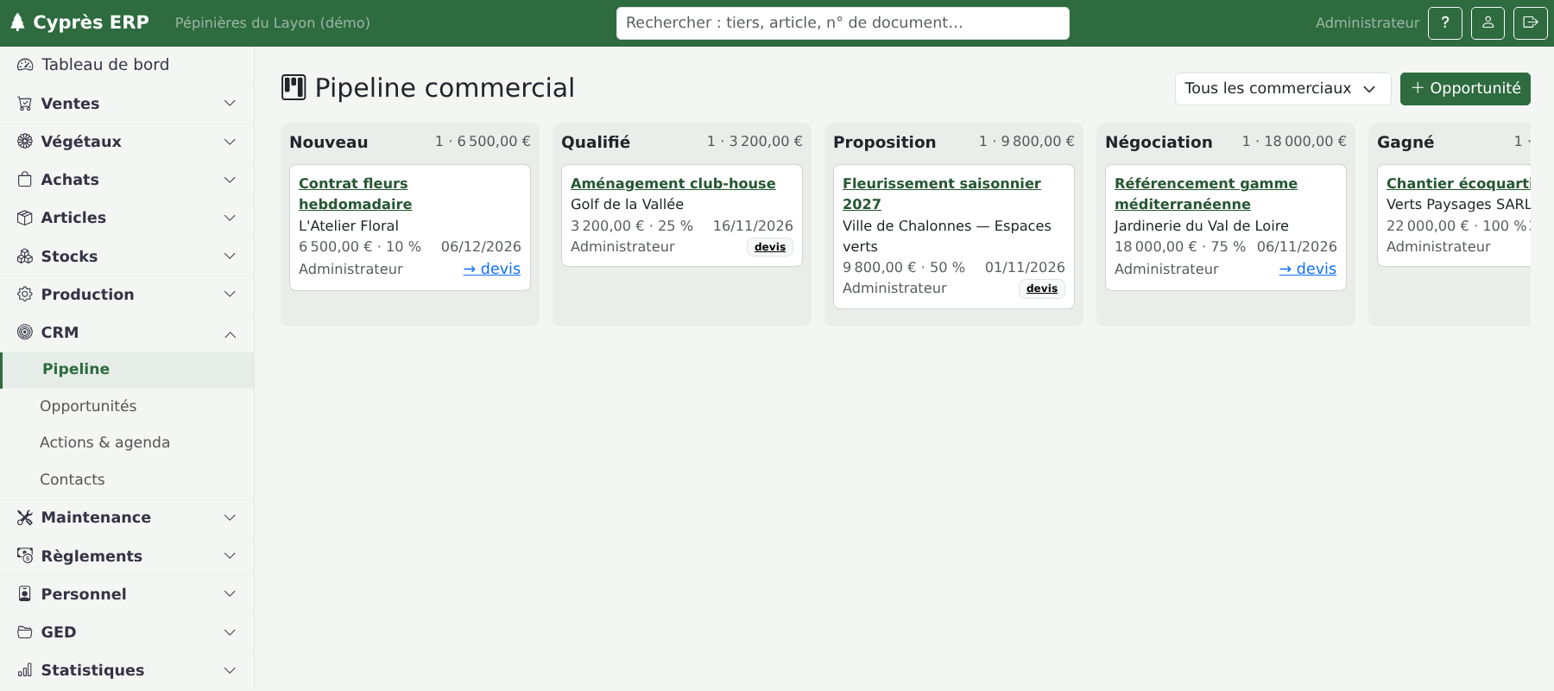Image resolution: width=1554 pixels, height=691 pixels.
Task: Expand the Statistiques section chevron
Action: pyautogui.click(x=230, y=670)
